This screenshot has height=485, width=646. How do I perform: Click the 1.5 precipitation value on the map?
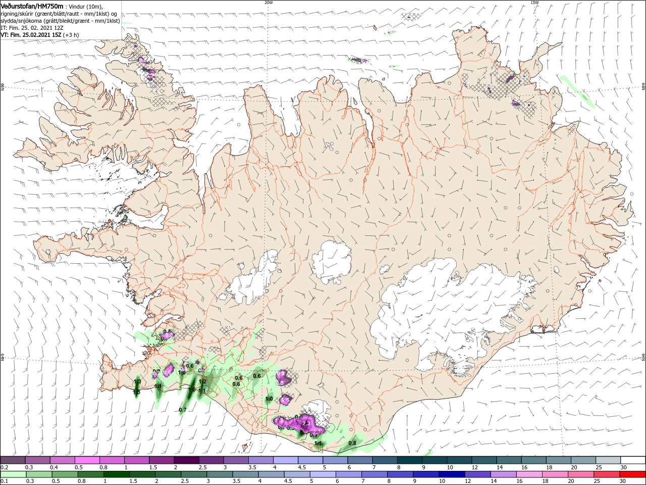(136, 392)
